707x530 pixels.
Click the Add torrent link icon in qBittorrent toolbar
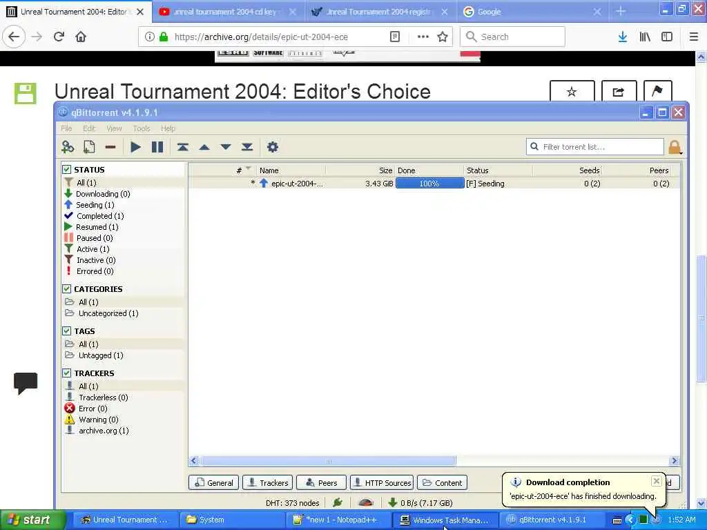(68, 147)
